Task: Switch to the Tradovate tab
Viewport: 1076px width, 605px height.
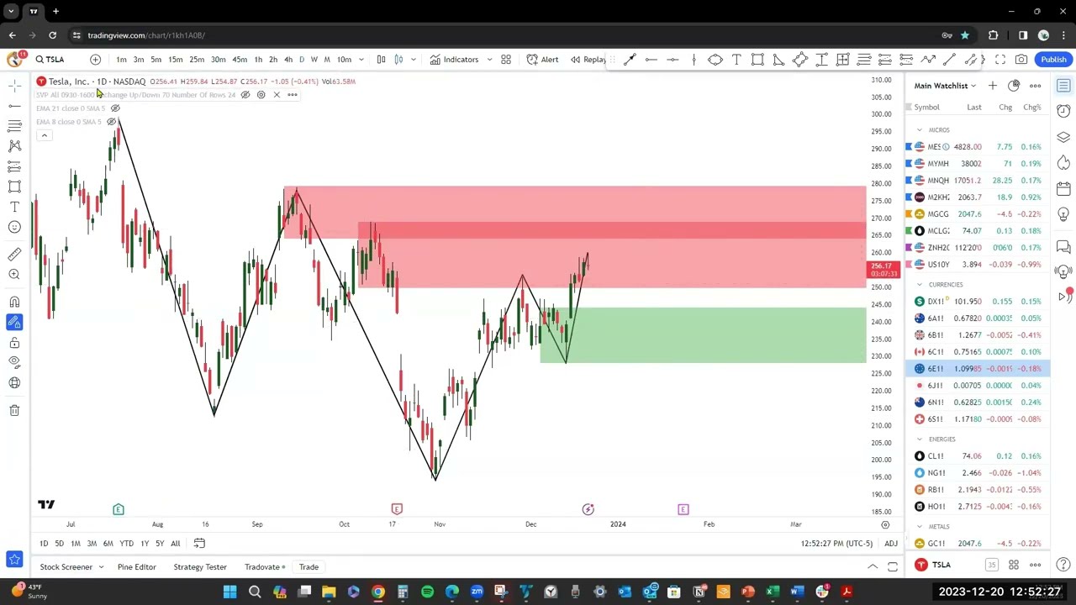Action: [264, 567]
